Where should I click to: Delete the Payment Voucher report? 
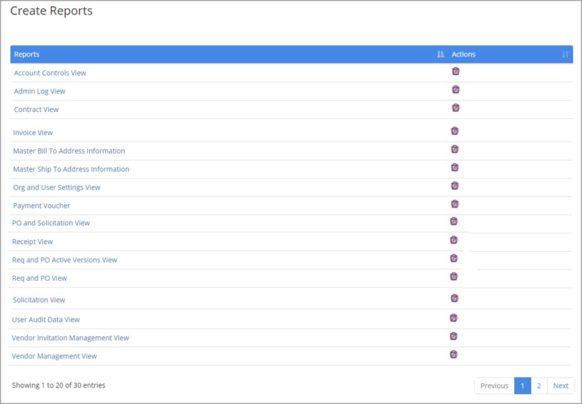click(x=454, y=204)
